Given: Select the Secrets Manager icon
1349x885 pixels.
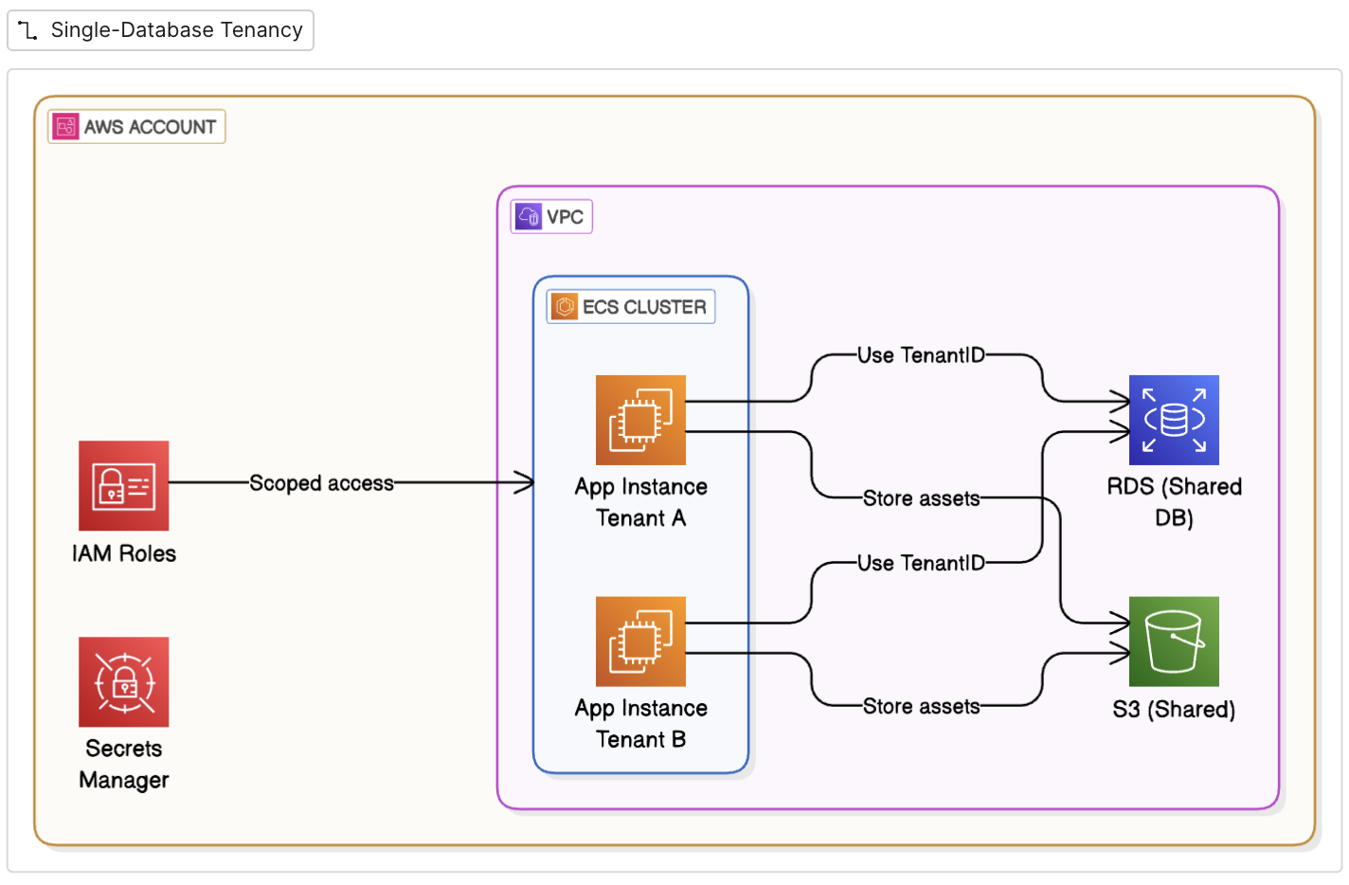Looking at the screenshot, I should point(124,682).
